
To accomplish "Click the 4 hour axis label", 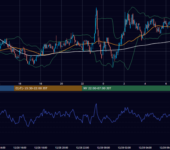I will pyautogui.click(x=145, y=84).
